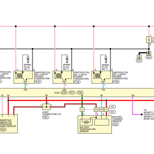This screenshot has height=154, width=154.
Task: Click Ignition Coil No. 4 label
Action: (x=120, y=75)
